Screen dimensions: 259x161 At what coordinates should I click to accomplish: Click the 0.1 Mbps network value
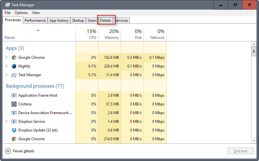click(157, 57)
